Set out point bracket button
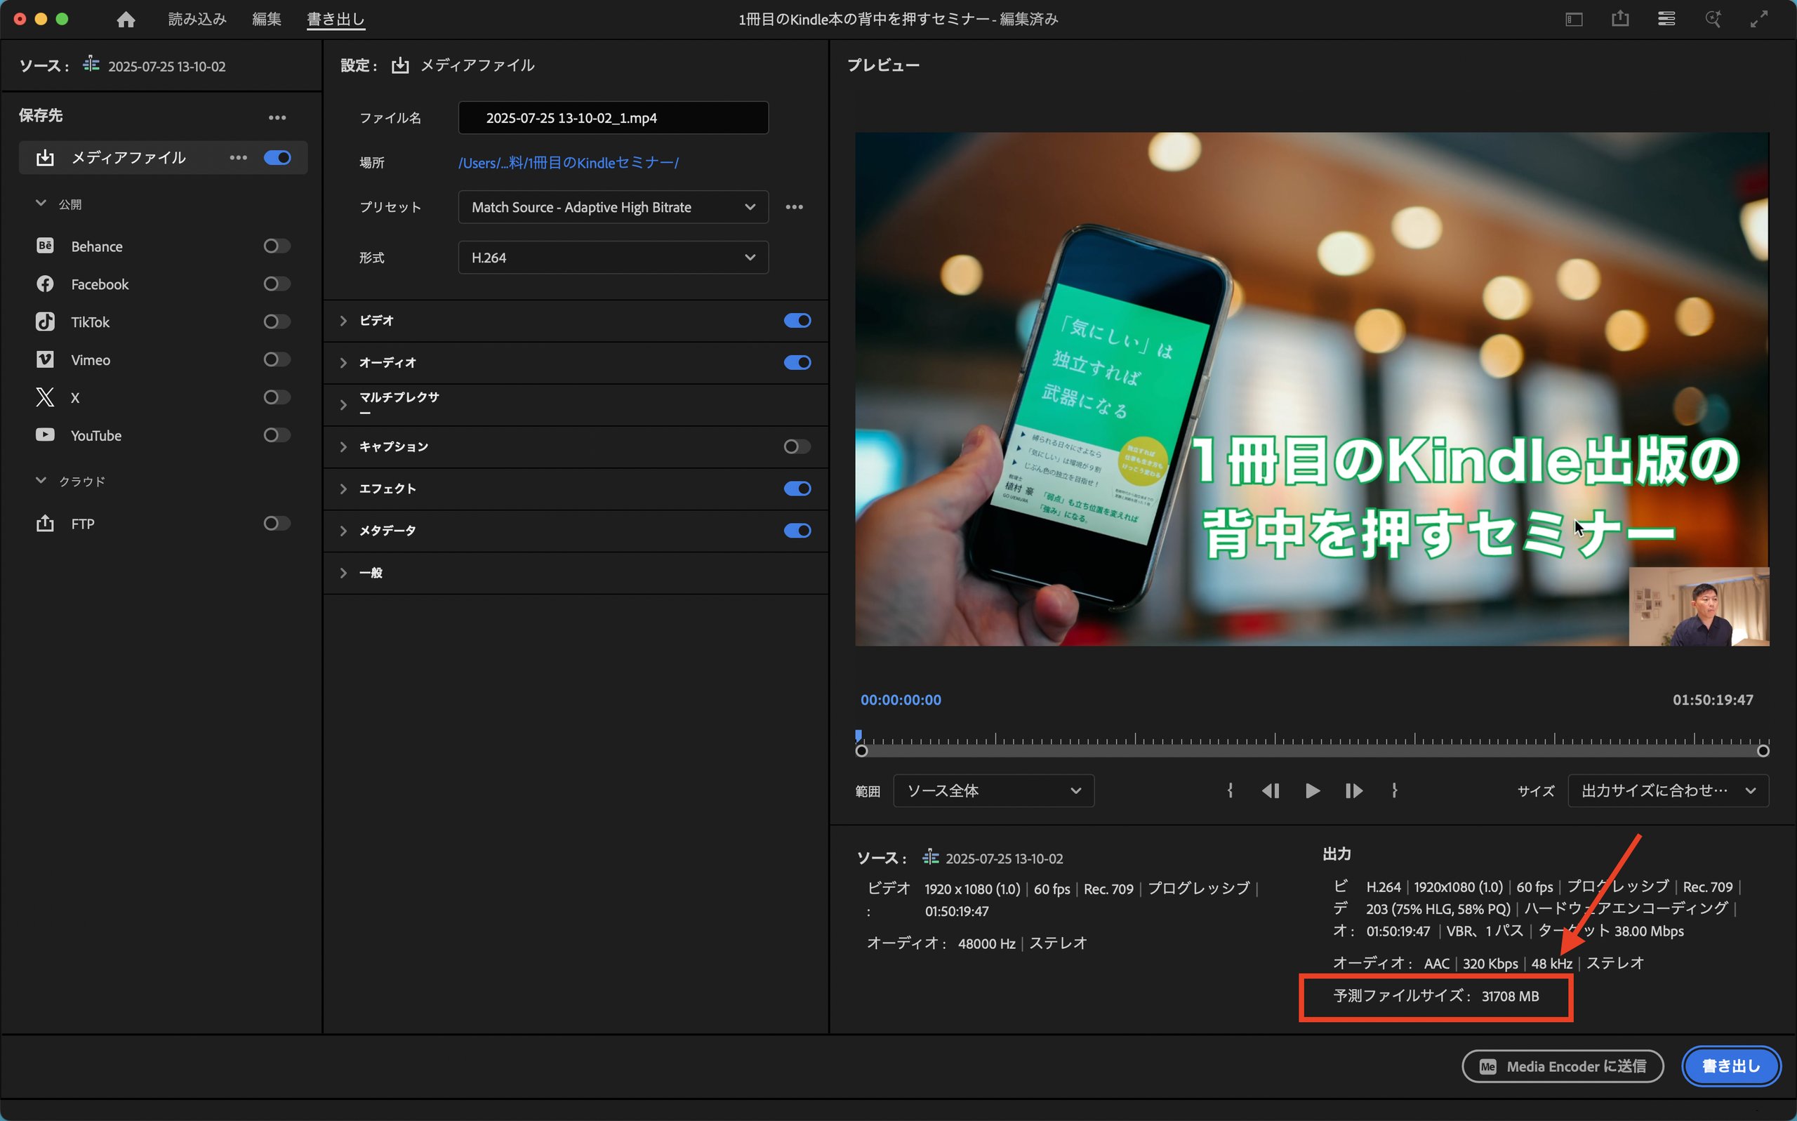This screenshot has width=1797, height=1121. tap(1395, 790)
